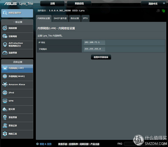Switch to the DHCP 服务器 tab
Viewport: 168px width, 147px height.
click(60, 18)
